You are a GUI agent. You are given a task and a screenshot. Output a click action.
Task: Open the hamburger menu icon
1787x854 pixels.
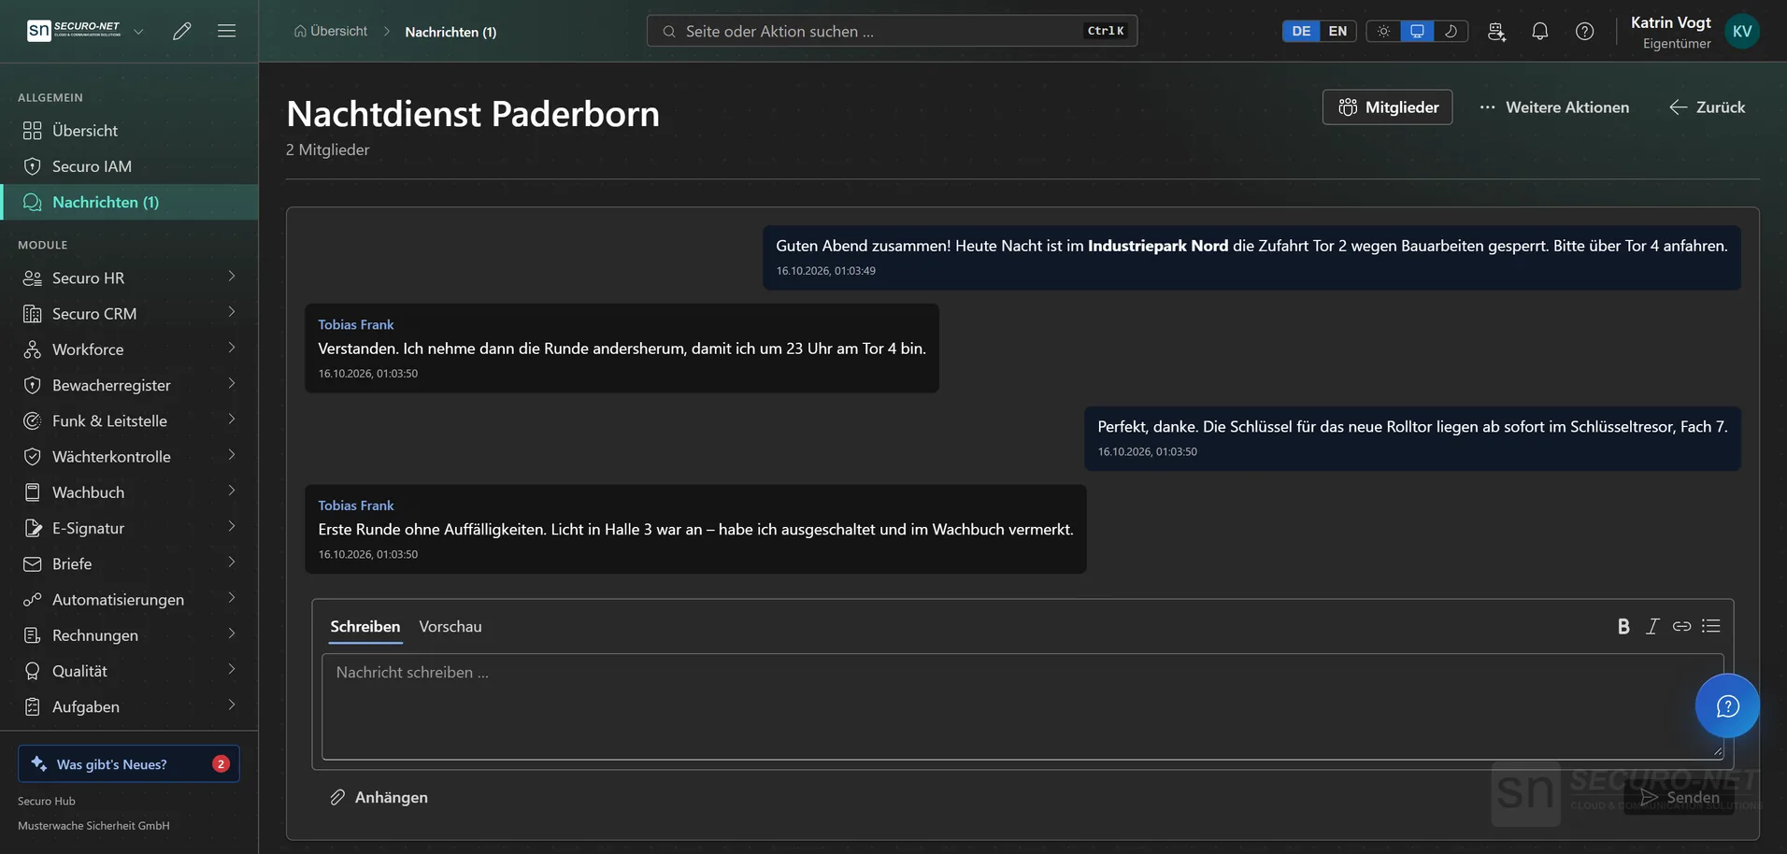226,31
